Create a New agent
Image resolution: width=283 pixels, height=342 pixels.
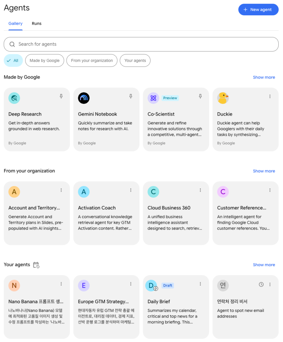point(258,10)
